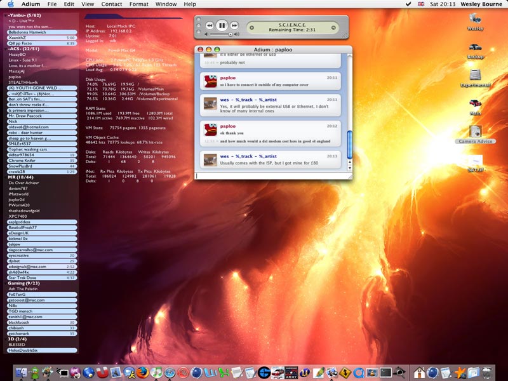Click the UK flag input menu icon
This screenshot has height=381, width=508.
click(420, 4)
